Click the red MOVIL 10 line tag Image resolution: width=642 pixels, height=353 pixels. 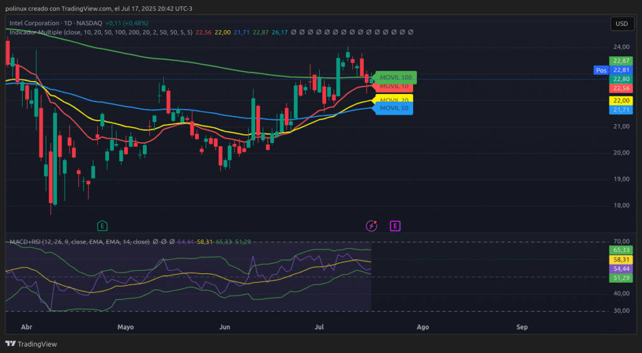(x=394, y=86)
